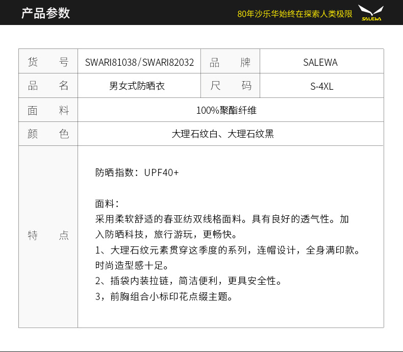Click the 颜色 label cell
This screenshot has height=352, width=403.
[48, 134]
